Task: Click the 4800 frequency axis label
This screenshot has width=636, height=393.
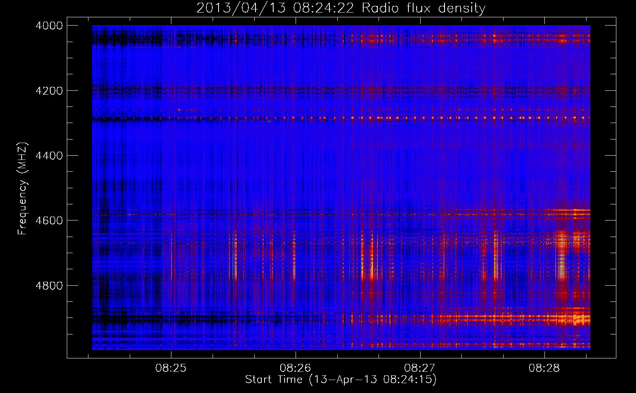Action: (x=49, y=285)
